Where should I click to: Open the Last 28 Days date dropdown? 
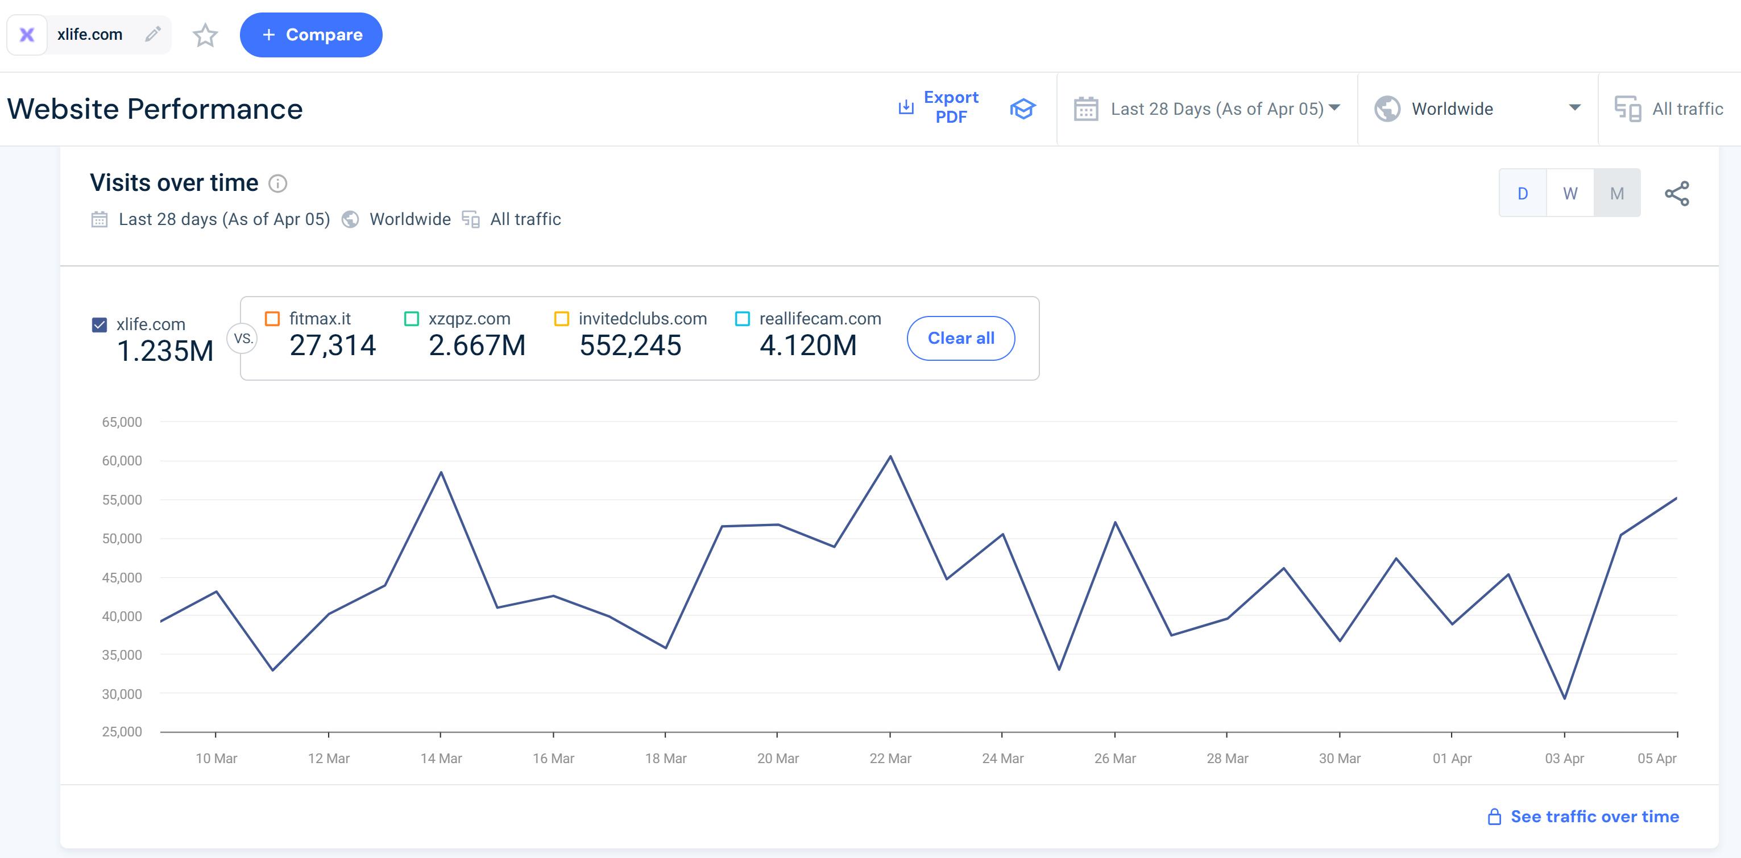pyautogui.click(x=1207, y=109)
